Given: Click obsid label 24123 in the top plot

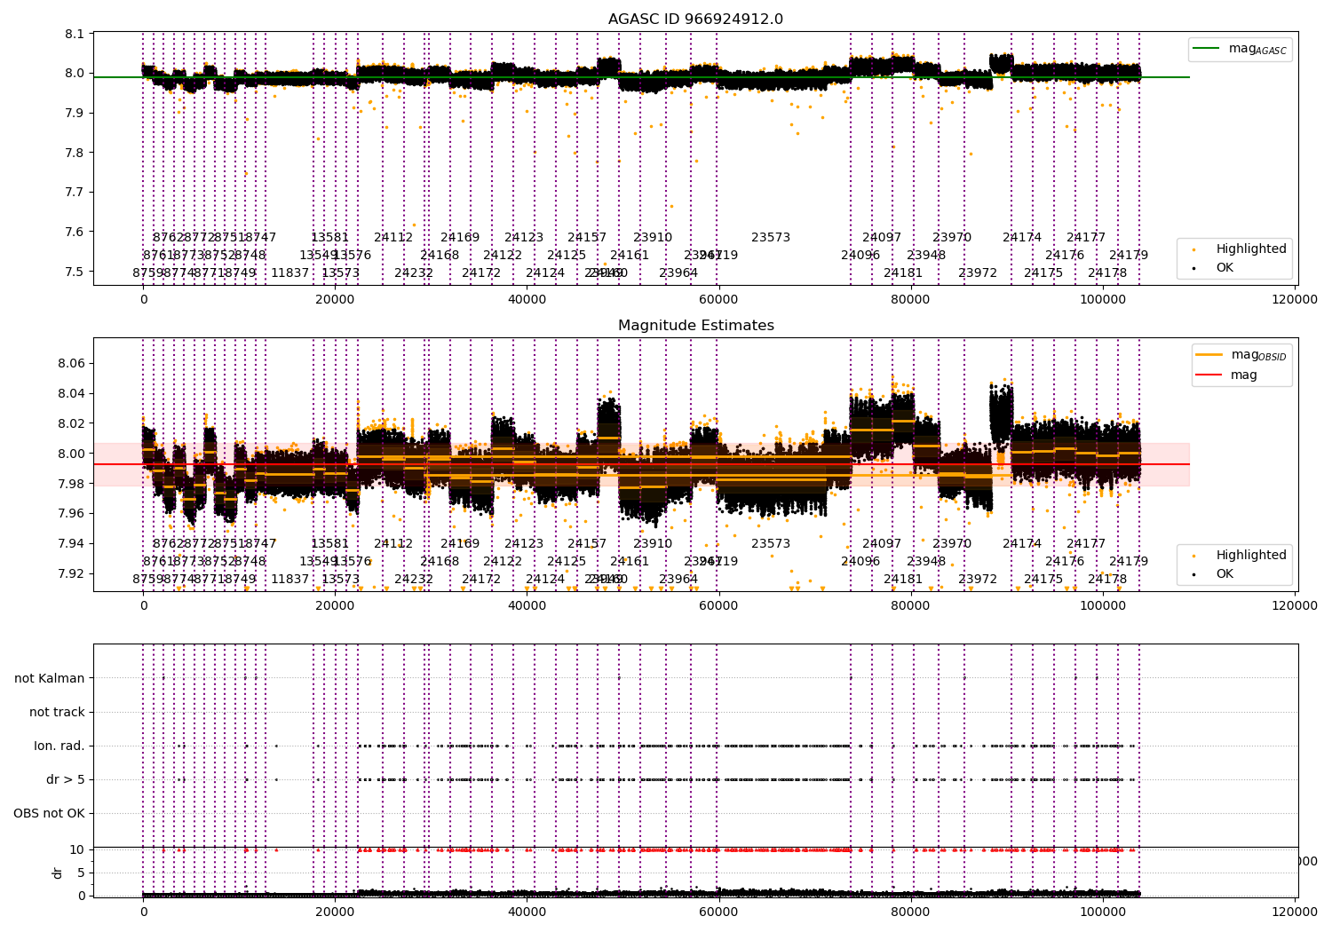Looking at the screenshot, I should (524, 238).
